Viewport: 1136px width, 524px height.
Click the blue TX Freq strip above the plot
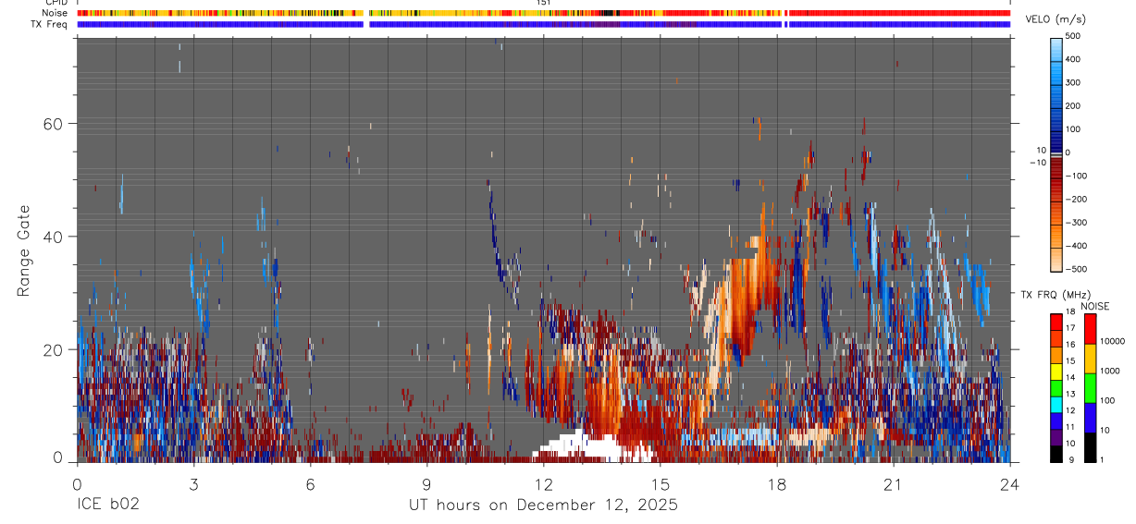(x=543, y=24)
